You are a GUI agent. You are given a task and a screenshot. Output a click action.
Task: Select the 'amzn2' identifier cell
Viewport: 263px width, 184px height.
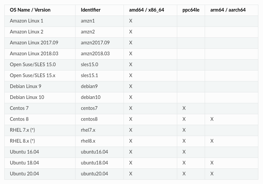pos(88,32)
